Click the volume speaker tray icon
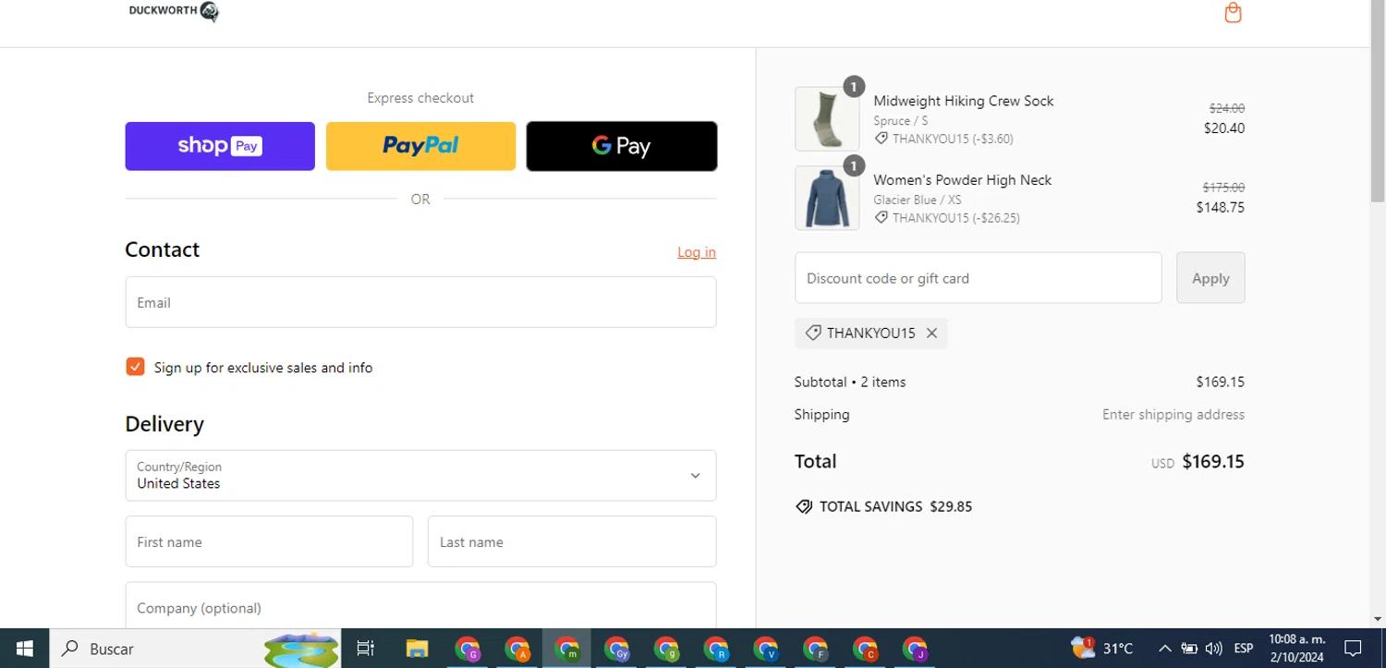 [x=1214, y=649]
